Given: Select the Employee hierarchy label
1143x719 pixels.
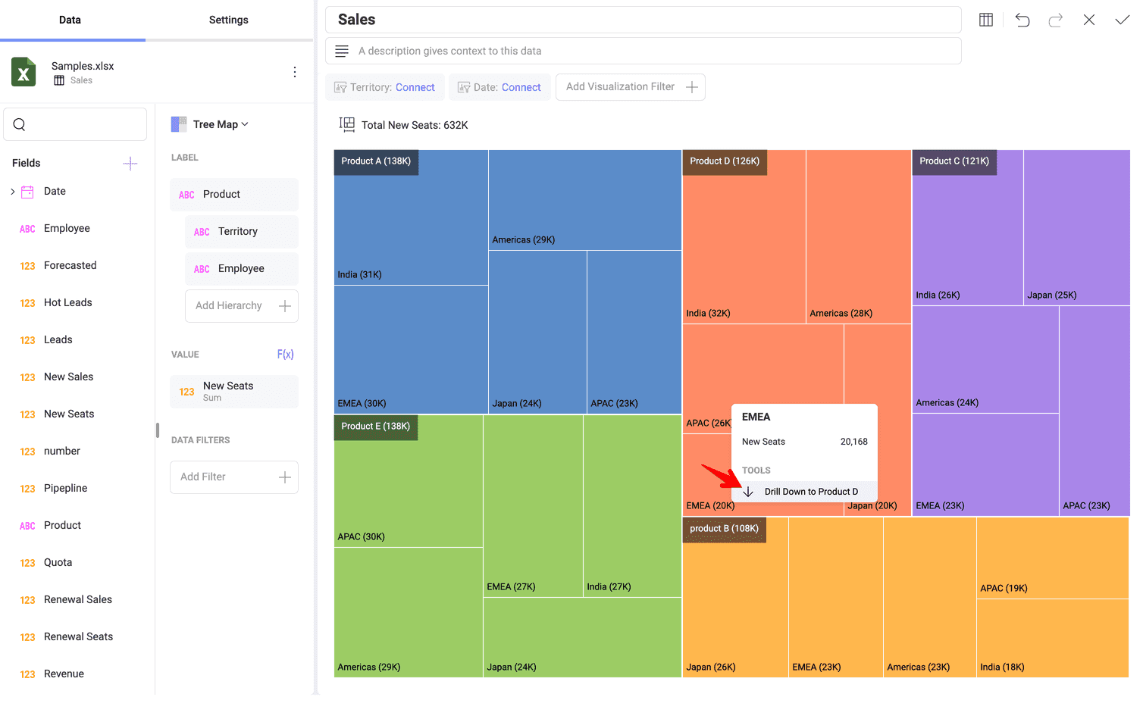Looking at the screenshot, I should [242, 269].
